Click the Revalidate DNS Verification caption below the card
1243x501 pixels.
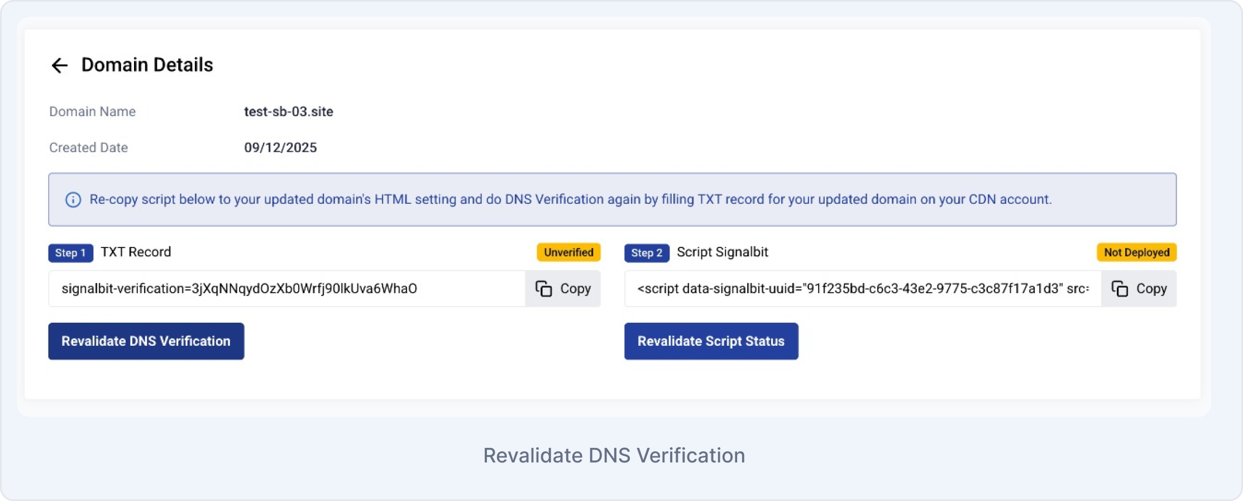tap(614, 455)
